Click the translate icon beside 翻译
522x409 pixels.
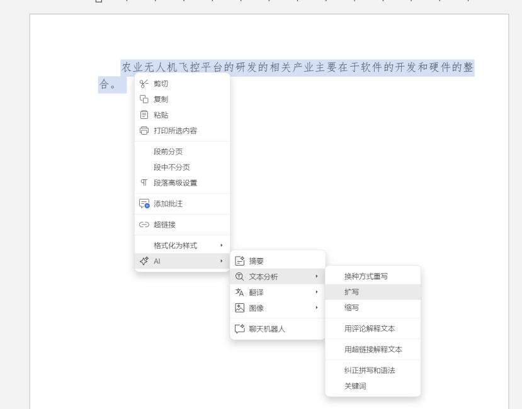(240, 292)
